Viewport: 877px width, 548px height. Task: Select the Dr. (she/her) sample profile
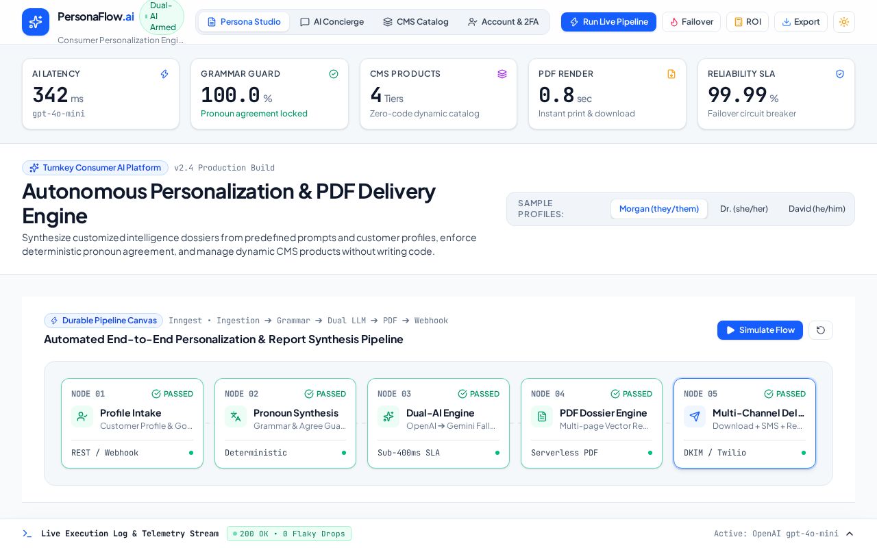click(744, 209)
